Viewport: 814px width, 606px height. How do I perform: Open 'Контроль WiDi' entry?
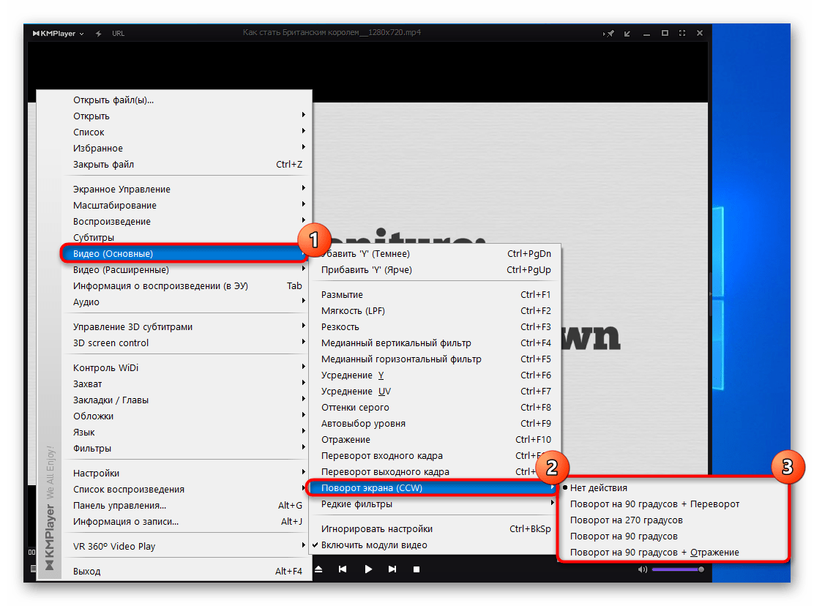185,367
